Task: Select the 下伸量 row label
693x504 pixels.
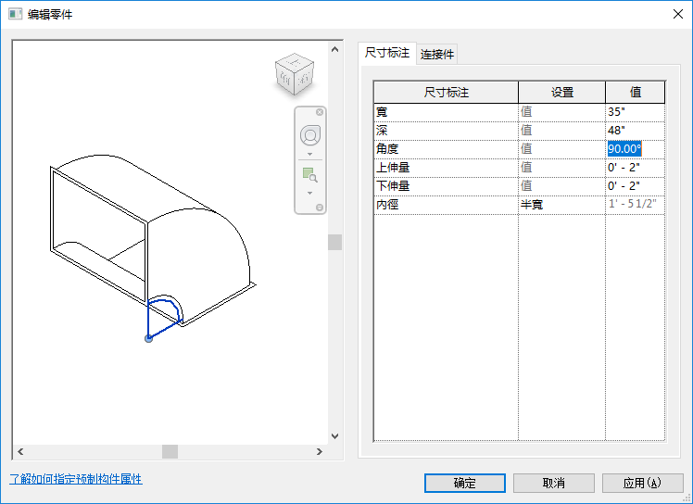Action: tap(446, 186)
